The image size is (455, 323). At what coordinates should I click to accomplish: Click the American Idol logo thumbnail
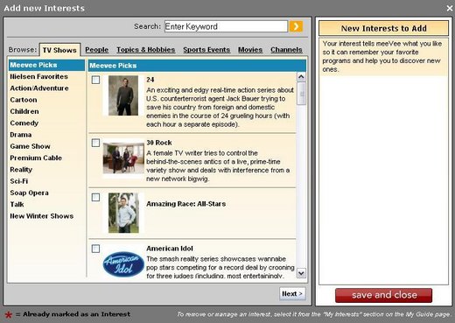click(123, 264)
